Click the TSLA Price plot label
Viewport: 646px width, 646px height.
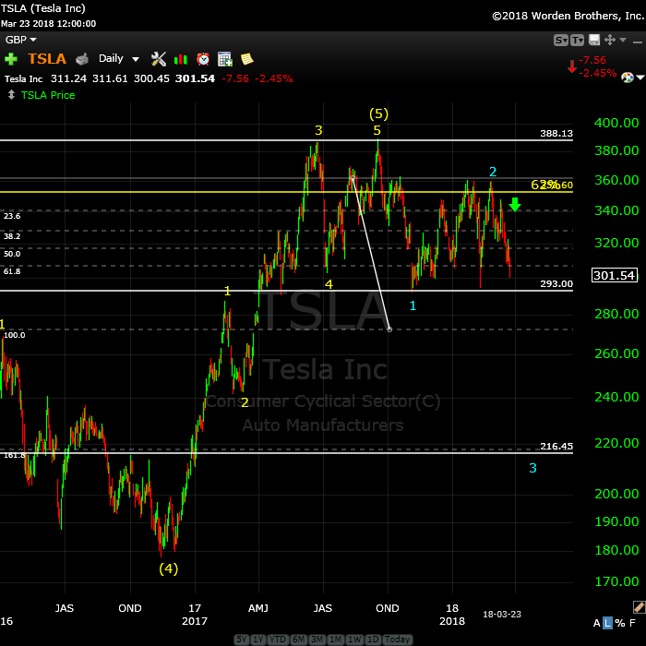(x=48, y=95)
